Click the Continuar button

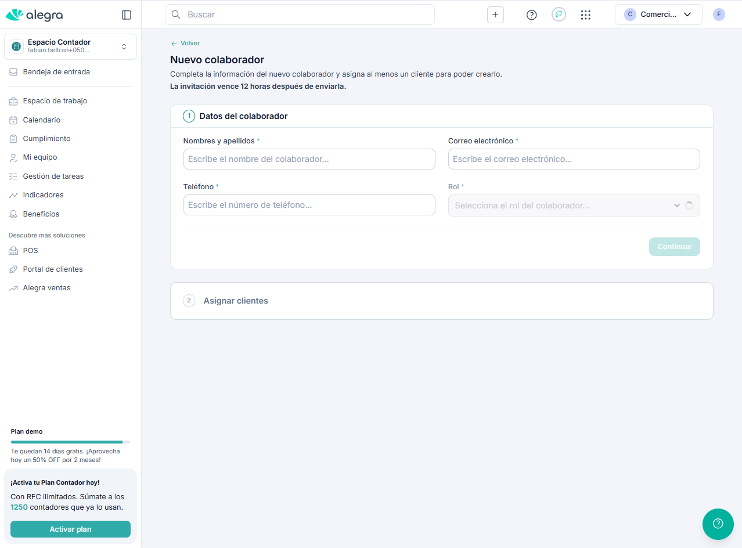[x=674, y=247]
